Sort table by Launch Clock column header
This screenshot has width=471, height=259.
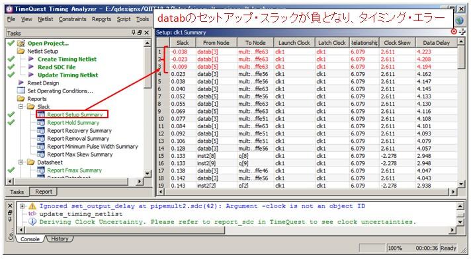coord(294,43)
